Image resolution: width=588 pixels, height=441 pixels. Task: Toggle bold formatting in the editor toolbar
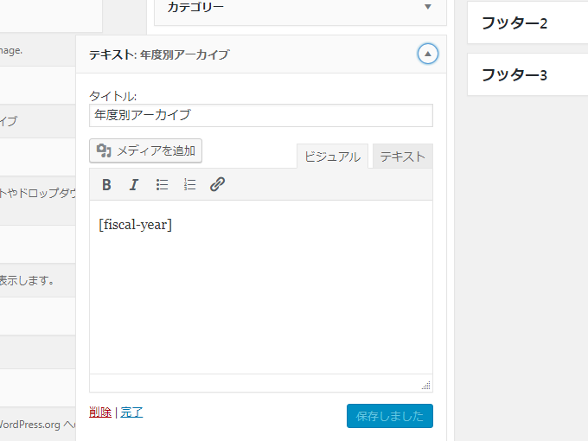[x=106, y=184]
